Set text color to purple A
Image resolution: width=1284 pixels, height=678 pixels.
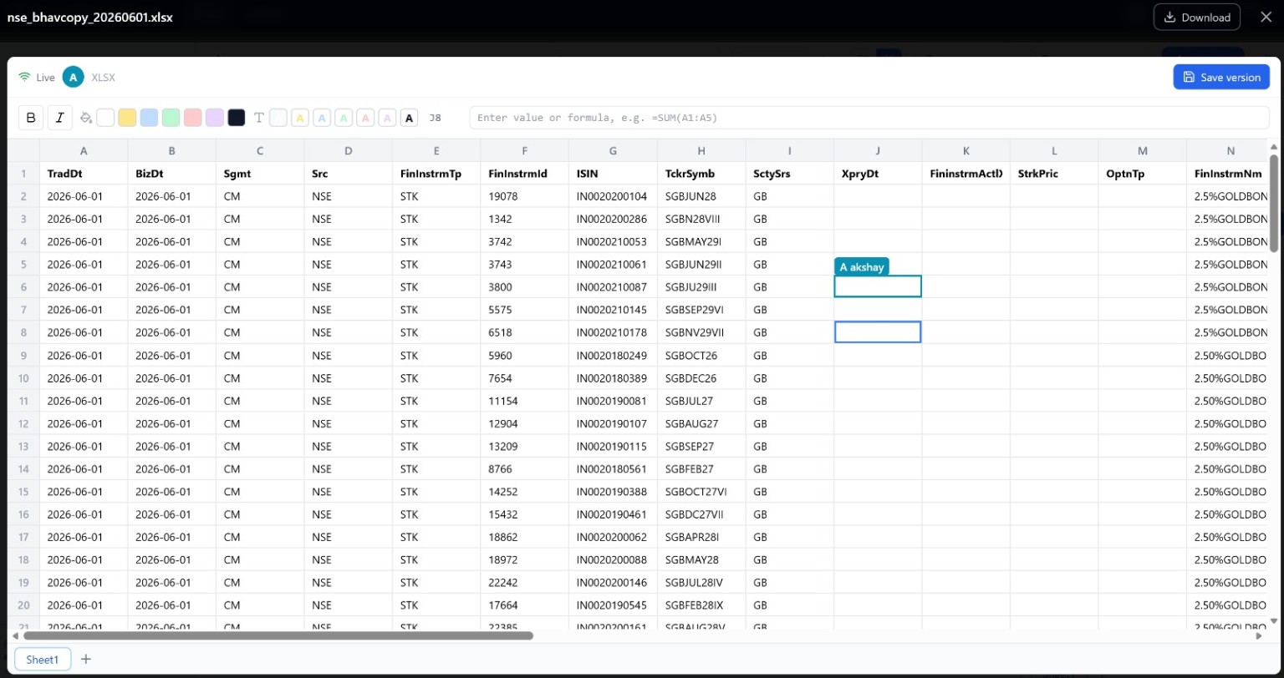(387, 118)
